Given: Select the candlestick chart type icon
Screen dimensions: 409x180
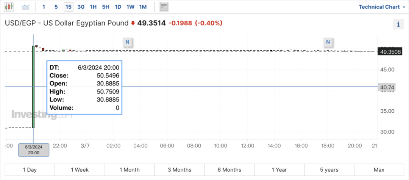Looking at the screenshot, I should point(9,7).
